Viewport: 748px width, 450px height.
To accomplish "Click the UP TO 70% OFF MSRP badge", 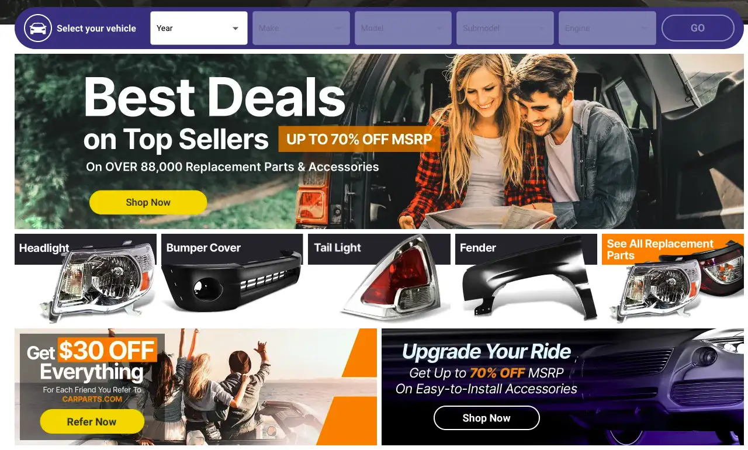I will tap(359, 140).
